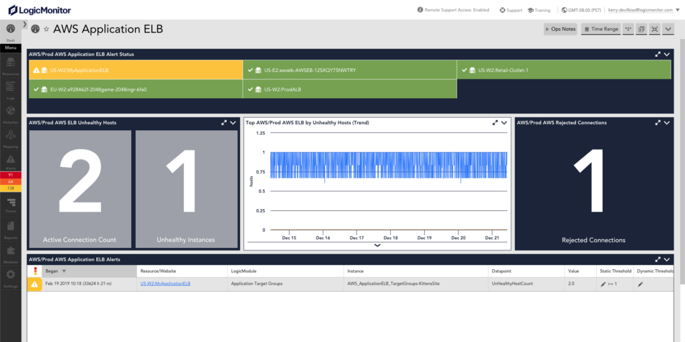Open the ELB Alerts widget menu chevron

pyautogui.click(x=667, y=260)
